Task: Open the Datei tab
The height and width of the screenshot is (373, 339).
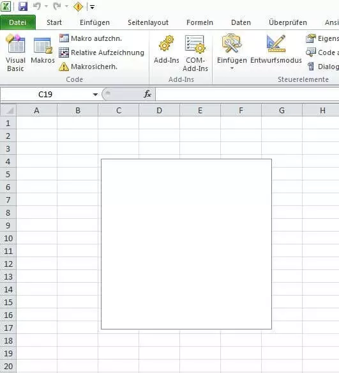Action: coord(18,22)
